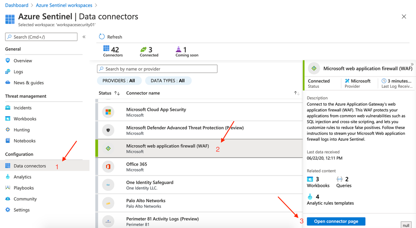Click the Refresh icon
Viewport: 416px width, 228px height.
(x=102, y=37)
